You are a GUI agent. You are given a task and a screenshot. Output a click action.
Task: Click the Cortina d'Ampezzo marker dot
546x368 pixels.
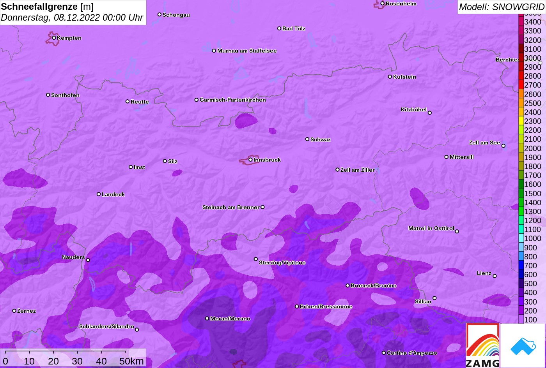(x=384, y=353)
